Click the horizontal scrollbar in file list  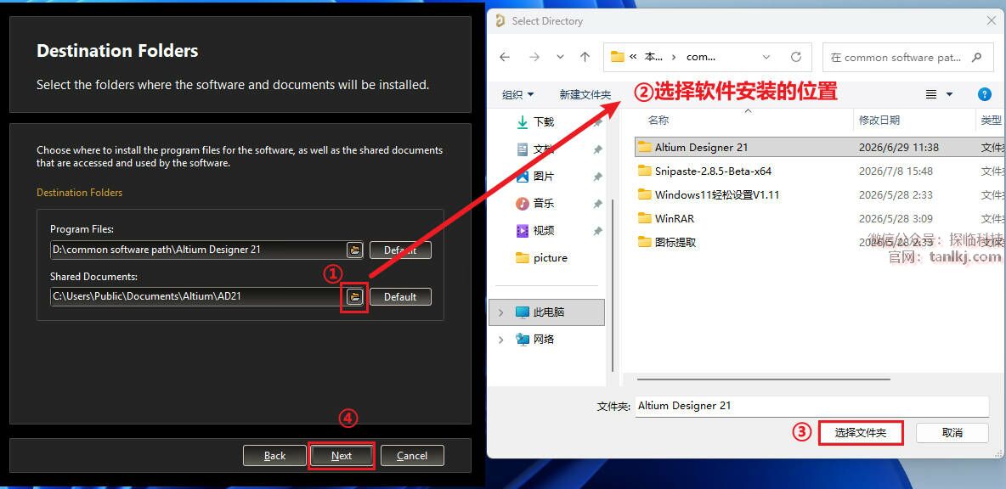click(x=764, y=379)
